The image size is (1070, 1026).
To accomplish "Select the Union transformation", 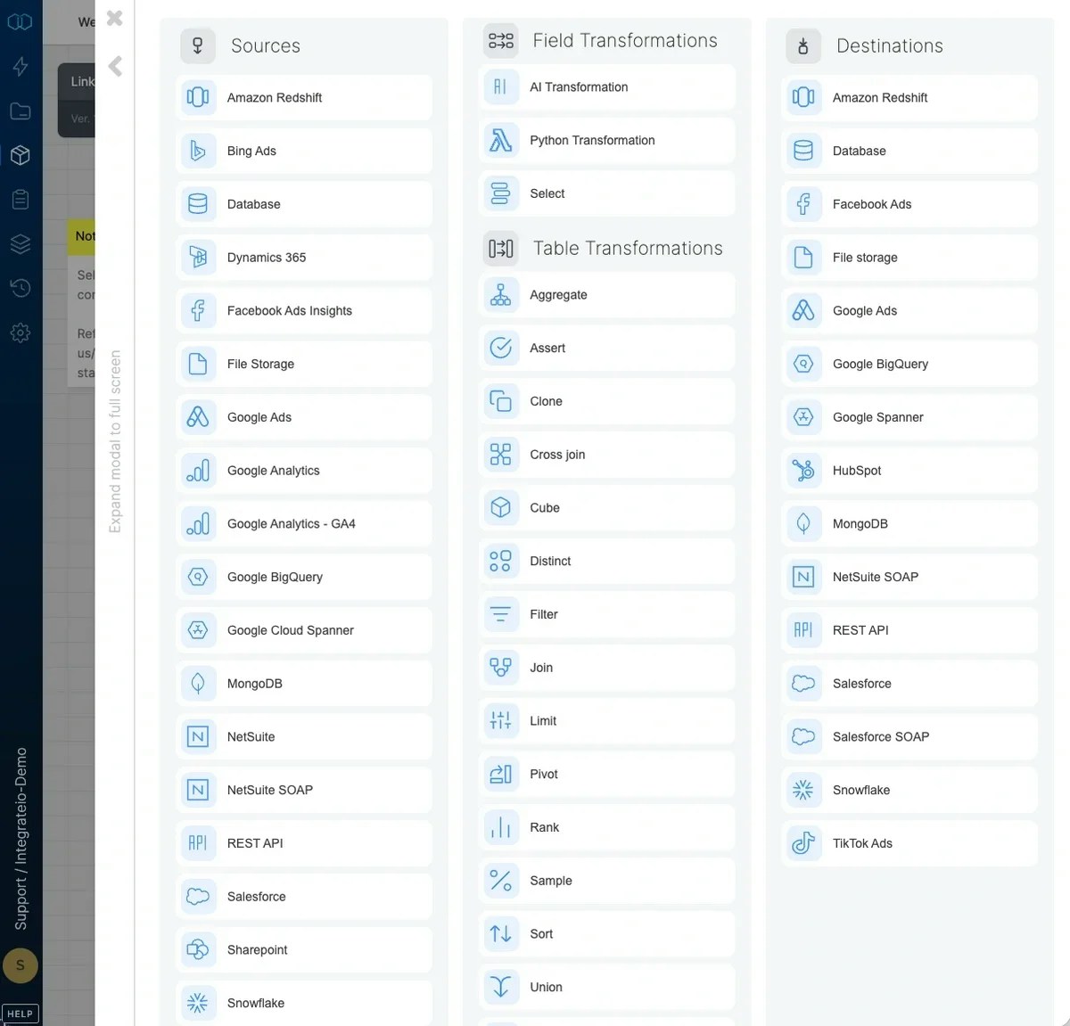I will pyautogui.click(x=607, y=987).
